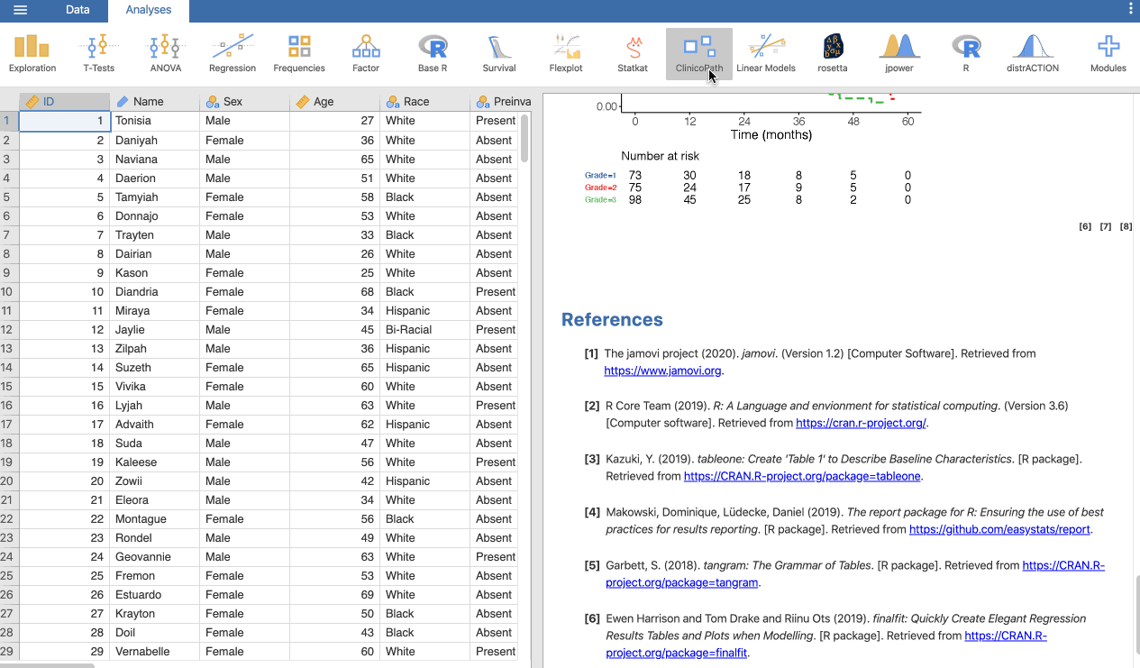This screenshot has width=1140, height=668.
Task: Select the Name column header
Action: pos(154,101)
